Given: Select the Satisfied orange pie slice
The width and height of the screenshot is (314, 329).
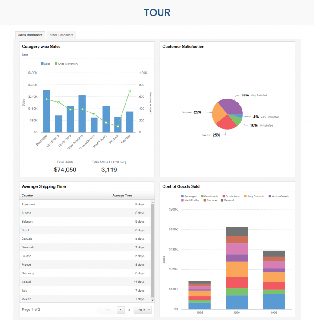Looking at the screenshot, I should (218, 113).
